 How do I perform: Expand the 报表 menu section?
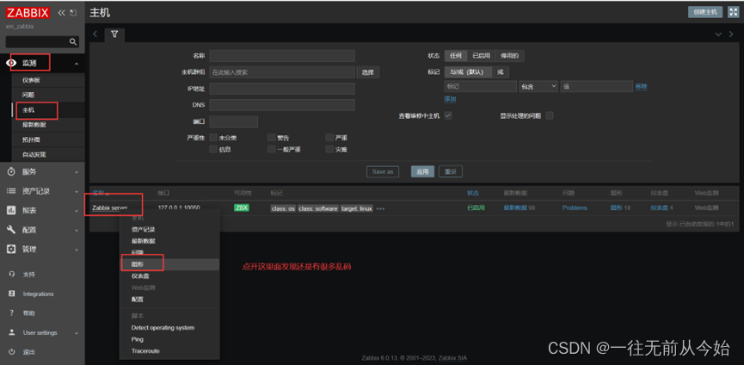[x=77, y=211]
